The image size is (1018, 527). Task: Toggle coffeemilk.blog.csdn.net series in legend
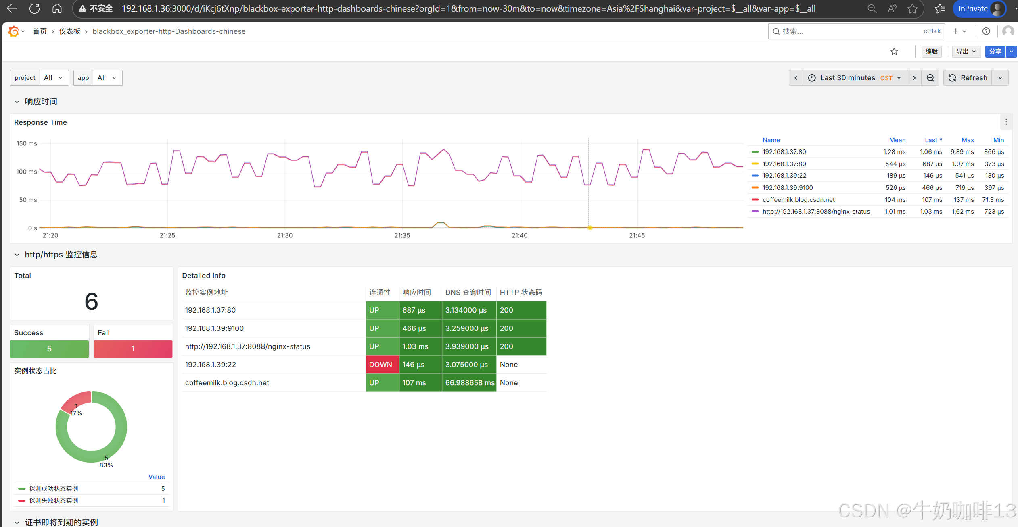[x=798, y=200]
